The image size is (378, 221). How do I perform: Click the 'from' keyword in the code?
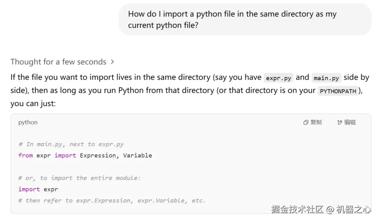(26, 155)
